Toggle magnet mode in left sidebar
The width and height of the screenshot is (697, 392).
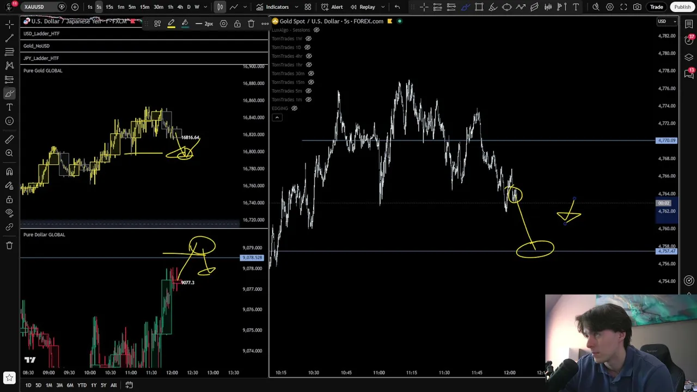[x=9, y=172]
